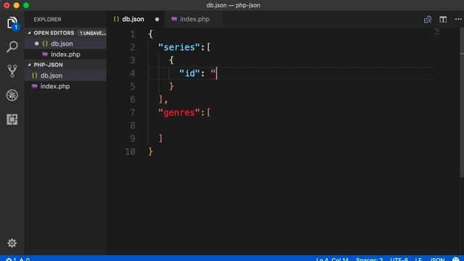Screen dimensions: 464x261
Task: Click Spaces: 2 indentation setting
Action: tap(369, 259)
